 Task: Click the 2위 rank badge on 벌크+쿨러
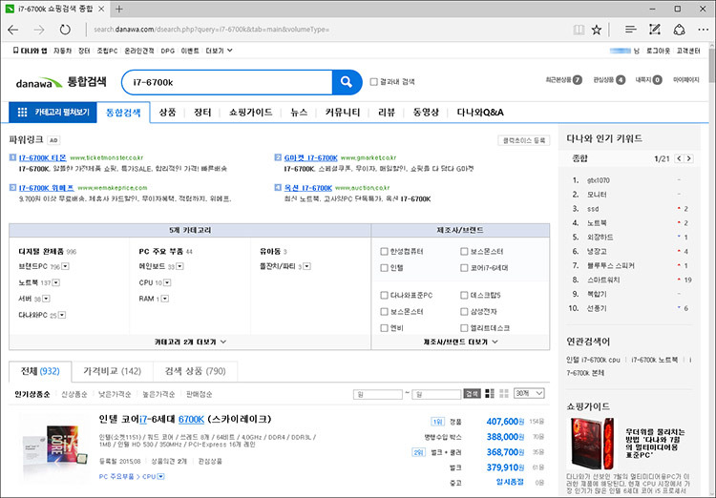tap(418, 452)
